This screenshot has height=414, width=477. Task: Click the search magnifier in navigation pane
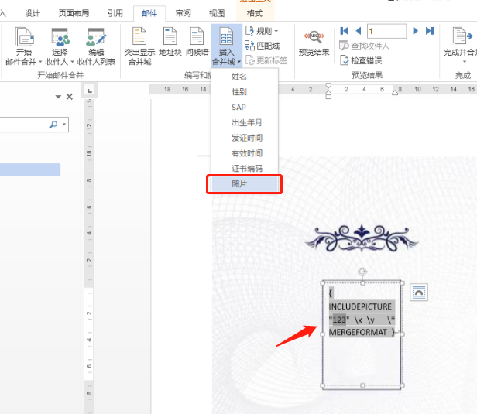pyautogui.click(x=53, y=125)
